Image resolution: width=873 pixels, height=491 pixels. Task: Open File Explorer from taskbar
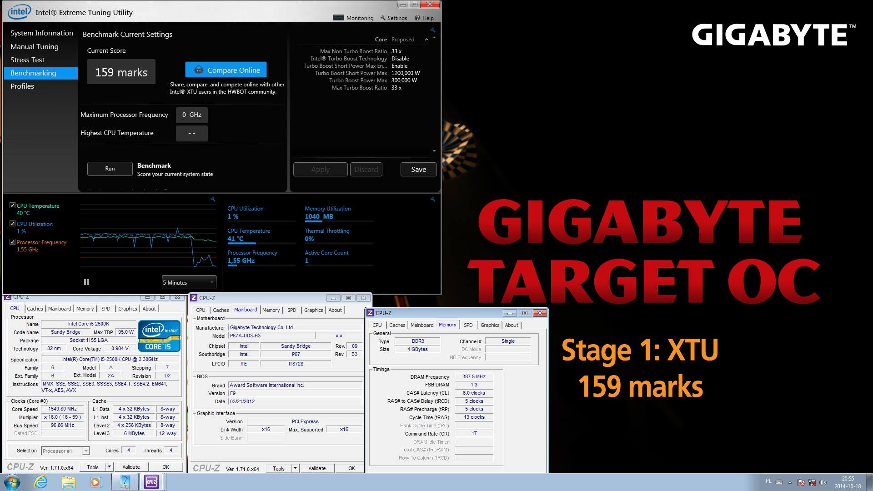coord(69,482)
